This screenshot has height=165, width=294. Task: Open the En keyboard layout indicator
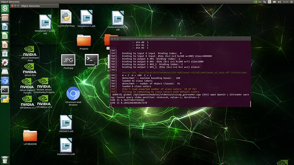269,2
